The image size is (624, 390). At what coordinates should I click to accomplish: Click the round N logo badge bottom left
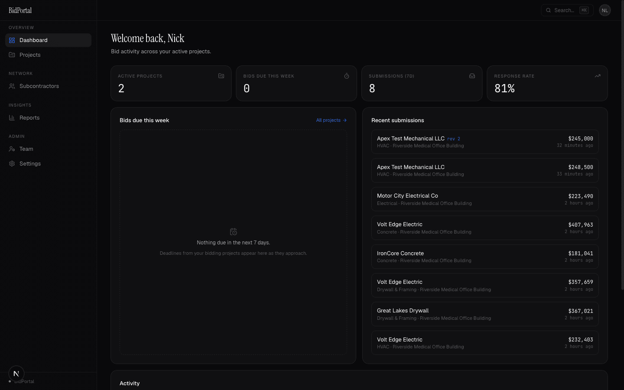(x=16, y=374)
